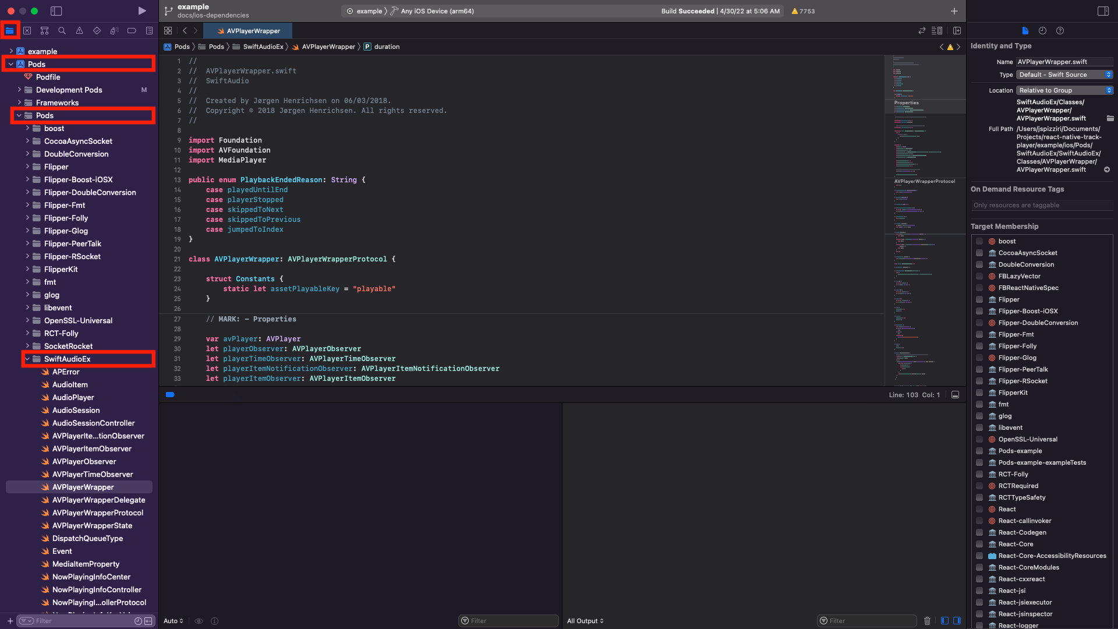Click SwiftAudioEx in the breadcrumb path

point(263,47)
